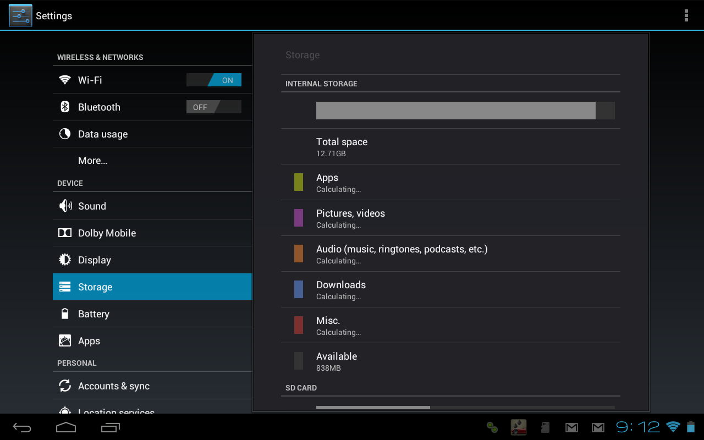Open Bluetooth settings entry
Image resolution: width=704 pixels, height=440 pixels.
152,107
